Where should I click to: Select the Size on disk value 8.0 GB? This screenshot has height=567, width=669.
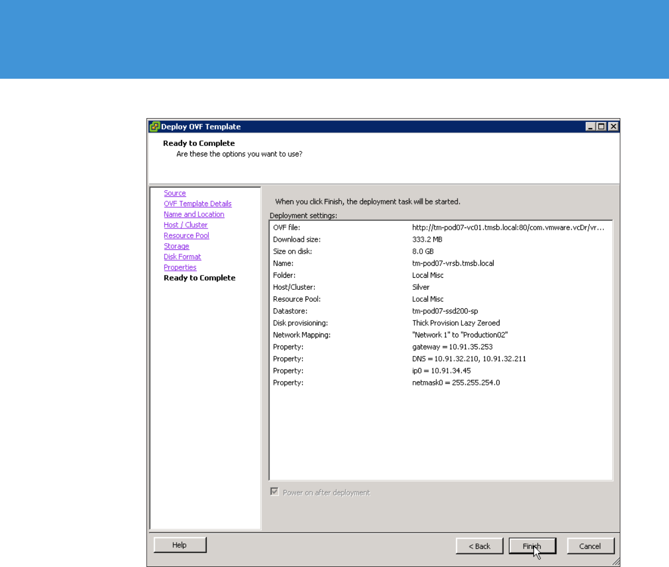pos(423,252)
